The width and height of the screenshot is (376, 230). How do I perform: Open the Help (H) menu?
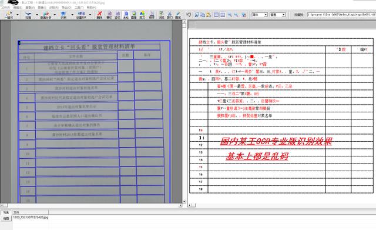(x=92, y=8)
